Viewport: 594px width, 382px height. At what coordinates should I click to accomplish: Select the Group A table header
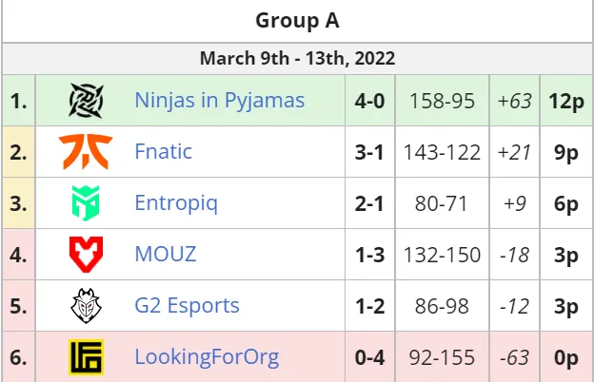297,21
